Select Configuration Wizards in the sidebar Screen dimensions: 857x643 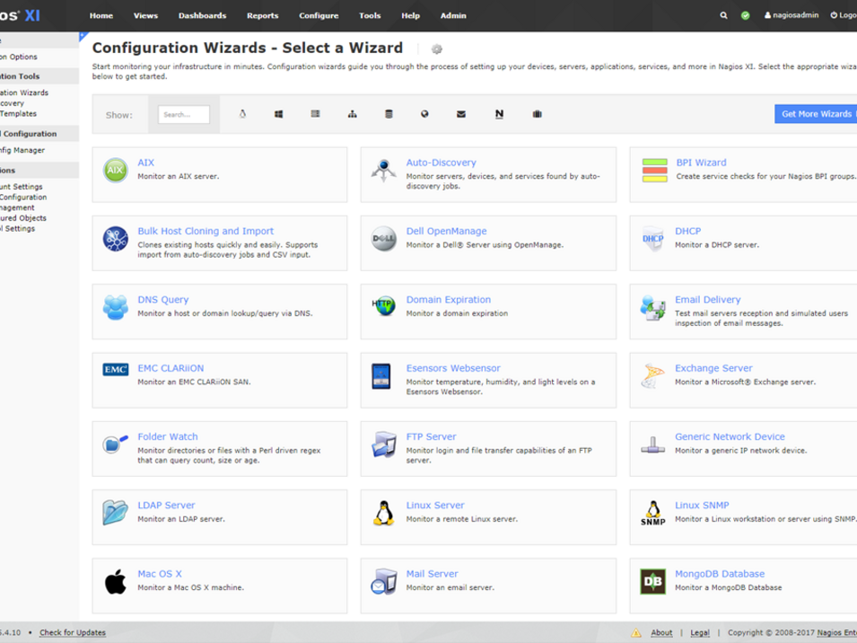pos(24,93)
